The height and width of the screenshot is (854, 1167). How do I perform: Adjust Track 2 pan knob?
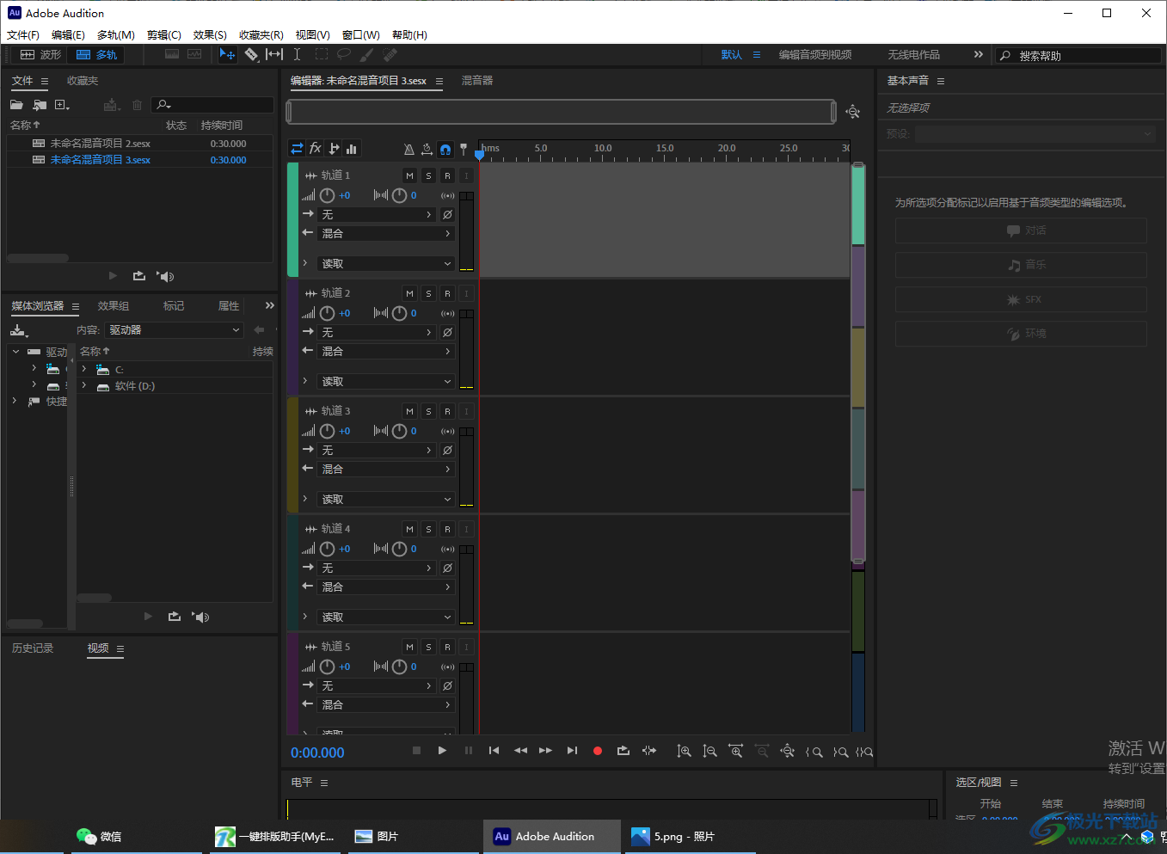tap(399, 313)
